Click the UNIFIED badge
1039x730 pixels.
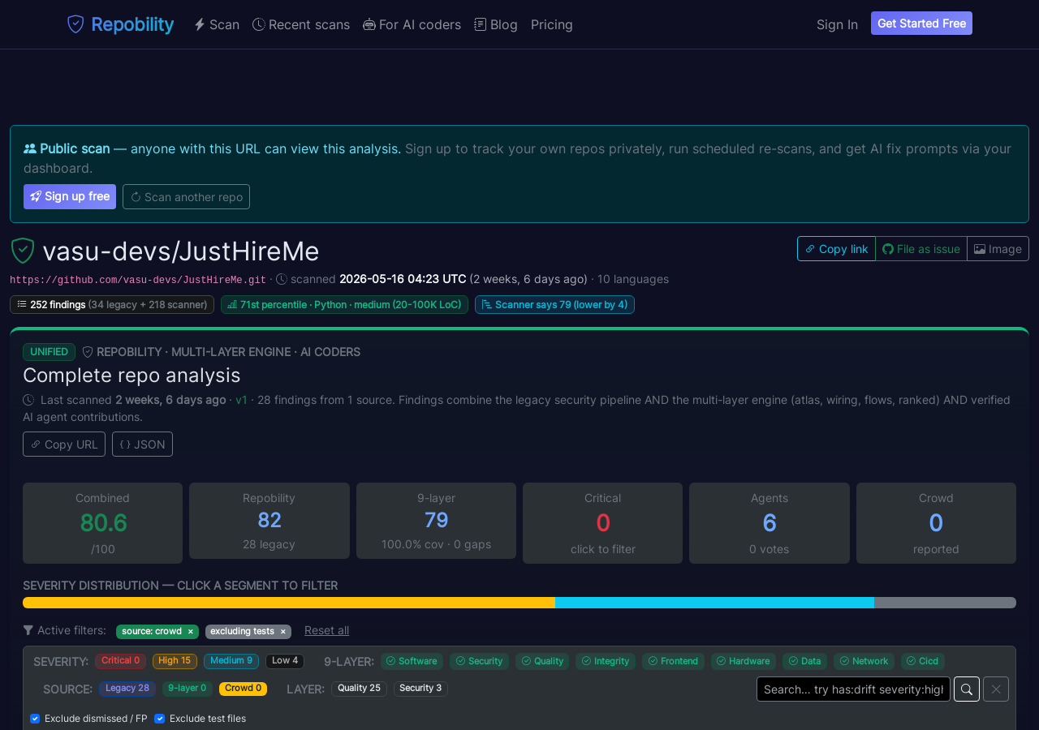coord(49,352)
